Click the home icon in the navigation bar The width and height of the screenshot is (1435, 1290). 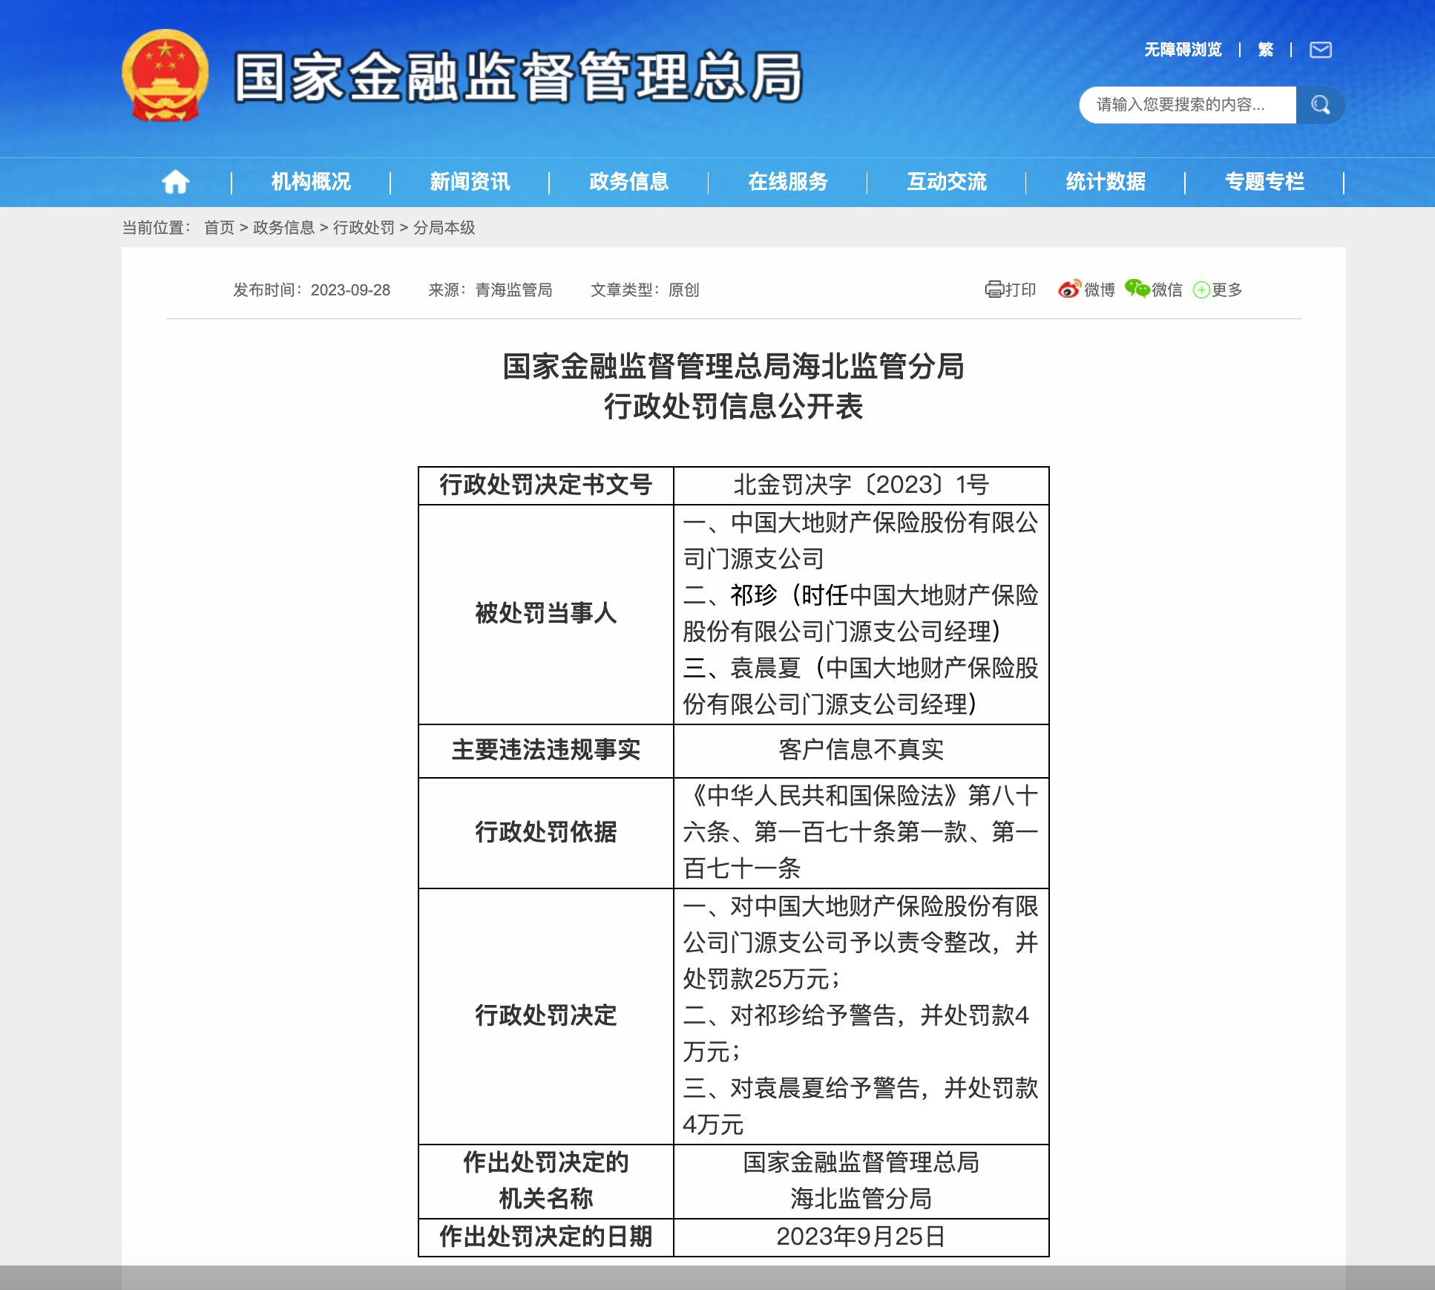pyautogui.click(x=175, y=182)
